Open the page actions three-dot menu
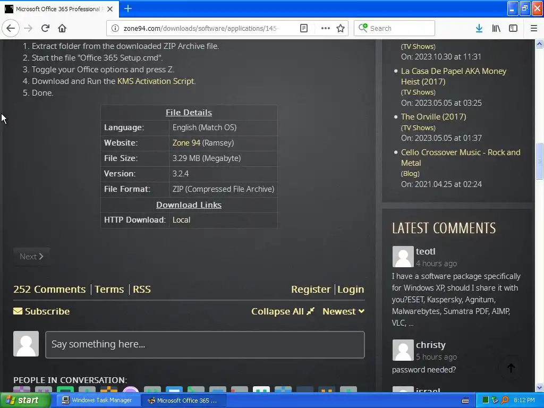 point(325,28)
